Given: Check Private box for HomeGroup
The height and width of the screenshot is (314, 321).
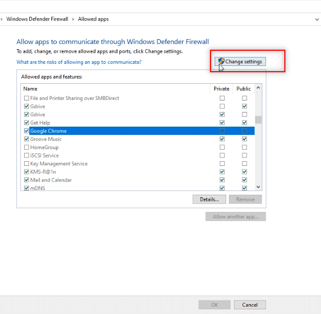Looking at the screenshot, I should click(222, 147).
